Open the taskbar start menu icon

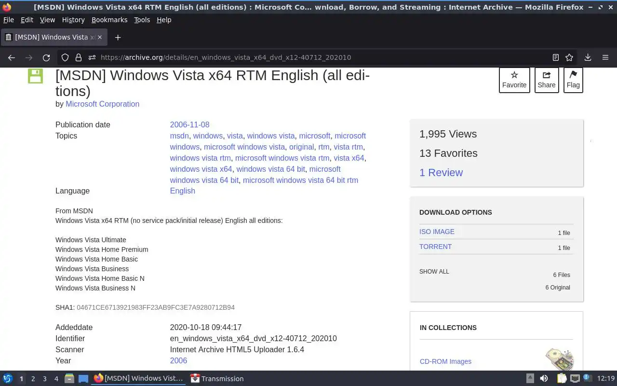click(8, 379)
